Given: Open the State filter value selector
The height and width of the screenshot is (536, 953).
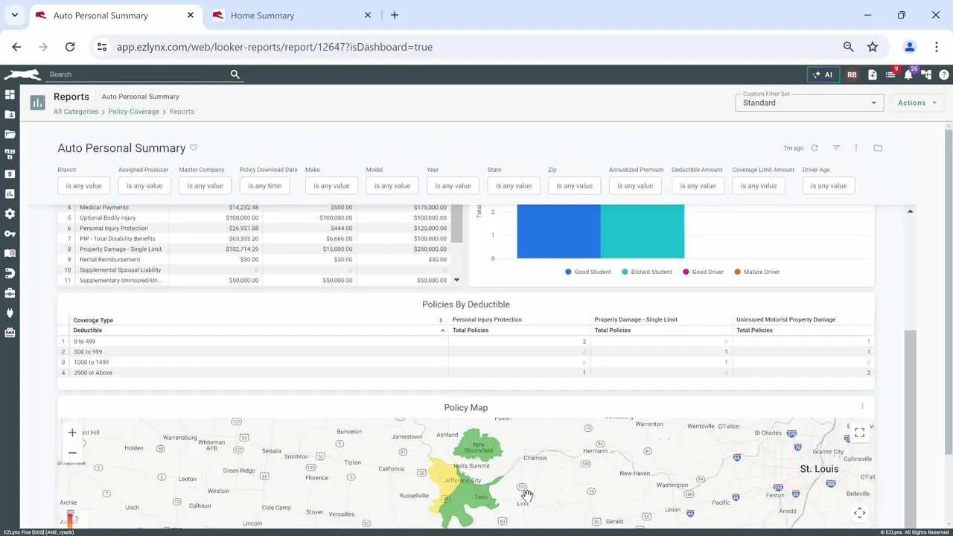Looking at the screenshot, I should (x=514, y=186).
